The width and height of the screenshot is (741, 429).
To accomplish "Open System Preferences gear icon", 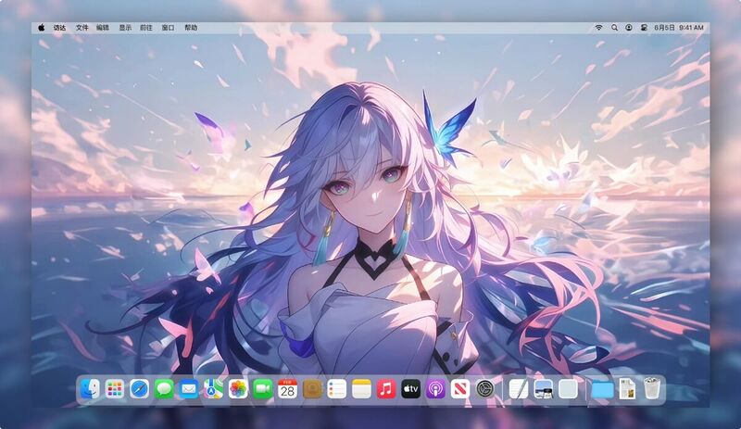I will tap(484, 389).
